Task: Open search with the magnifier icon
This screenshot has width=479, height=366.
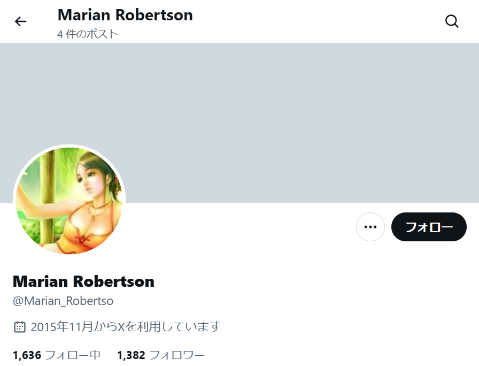Action: (452, 21)
